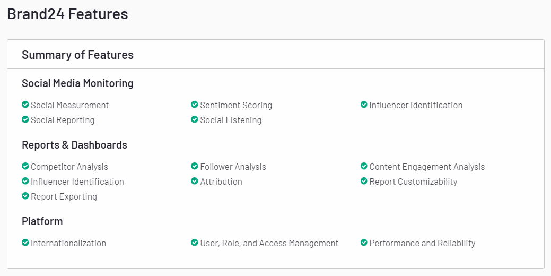
Task: Click the Platform section heading
Action: (42, 221)
